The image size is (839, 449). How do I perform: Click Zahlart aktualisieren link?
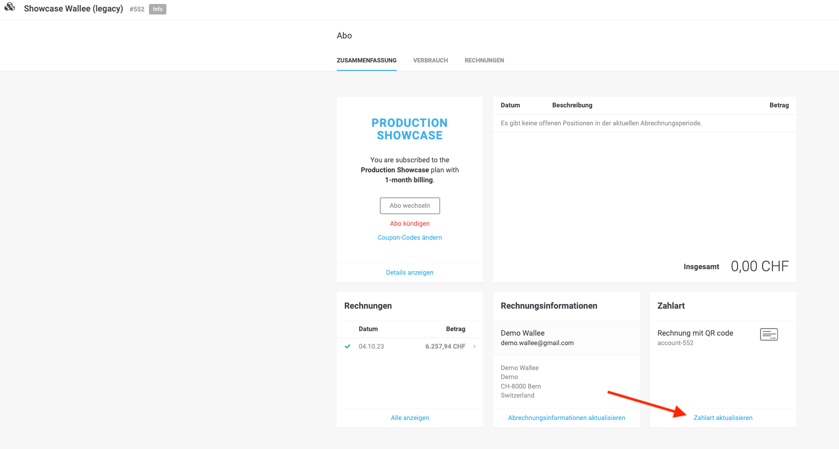(x=723, y=418)
